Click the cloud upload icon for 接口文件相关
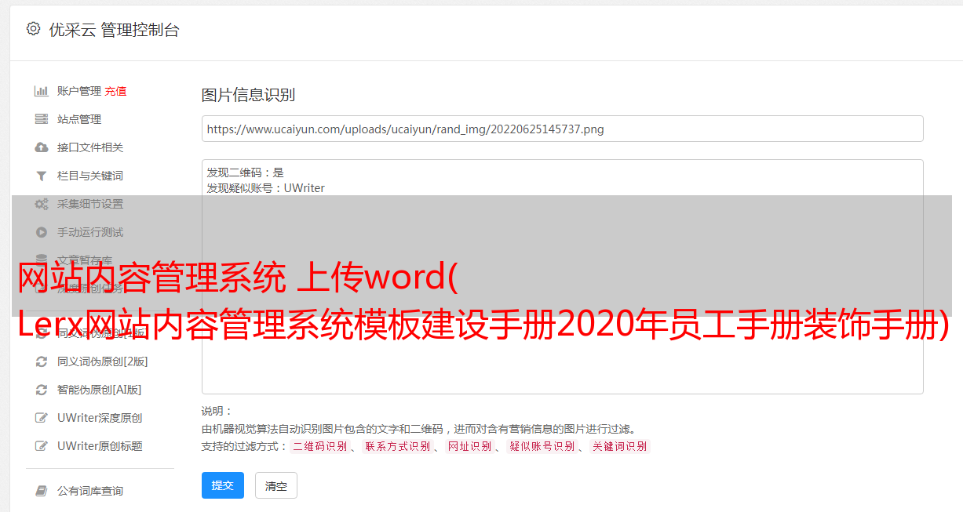 point(42,147)
